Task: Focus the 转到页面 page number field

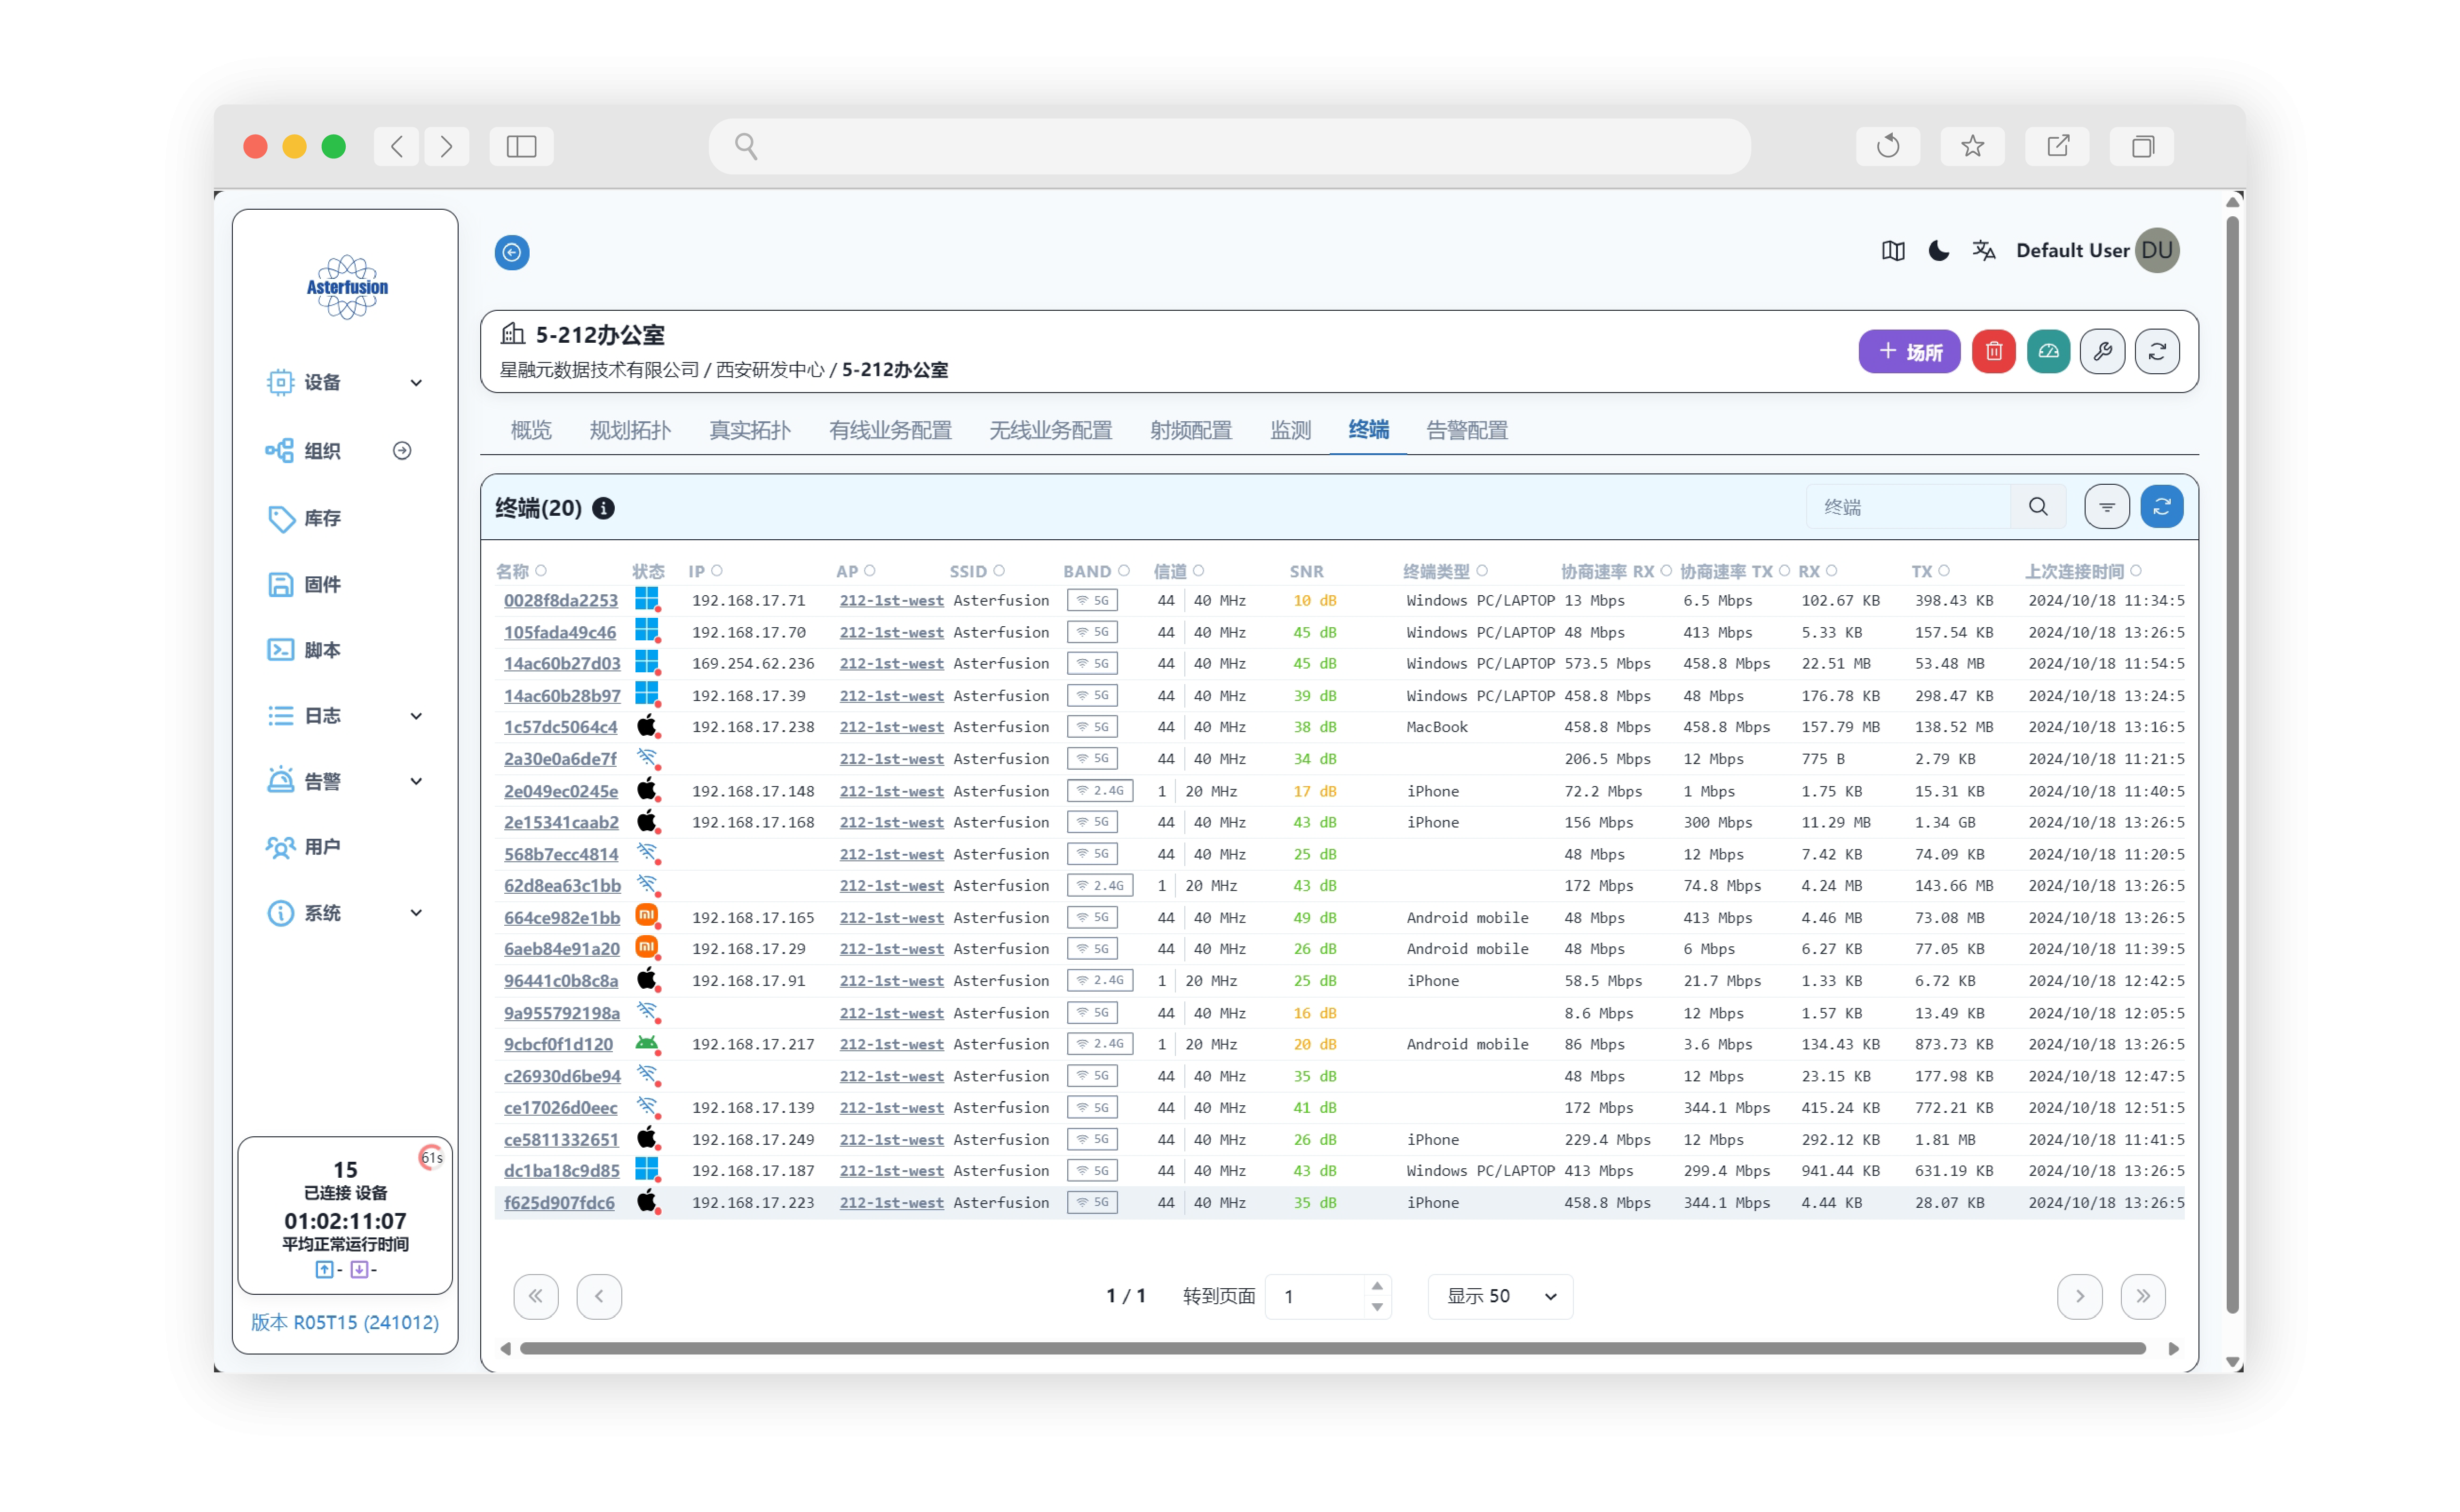Action: (1315, 1297)
